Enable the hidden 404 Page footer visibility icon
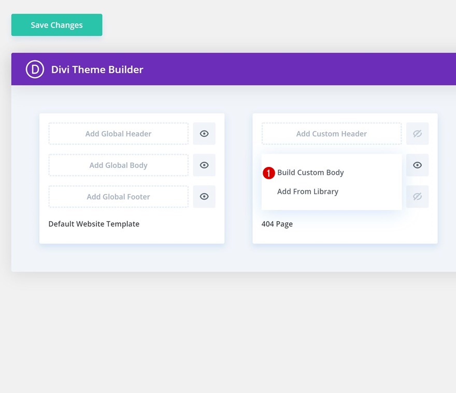The height and width of the screenshot is (393, 456). (x=417, y=197)
